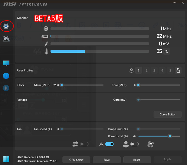Image resolution: width=187 pixels, height=165 pixels.
Task: Click the AMD Software: Adrenalin 25.6.1 text
Action: [37, 161]
